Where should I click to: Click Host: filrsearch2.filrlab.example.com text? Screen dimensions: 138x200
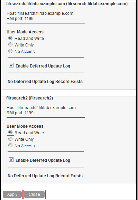41,108
